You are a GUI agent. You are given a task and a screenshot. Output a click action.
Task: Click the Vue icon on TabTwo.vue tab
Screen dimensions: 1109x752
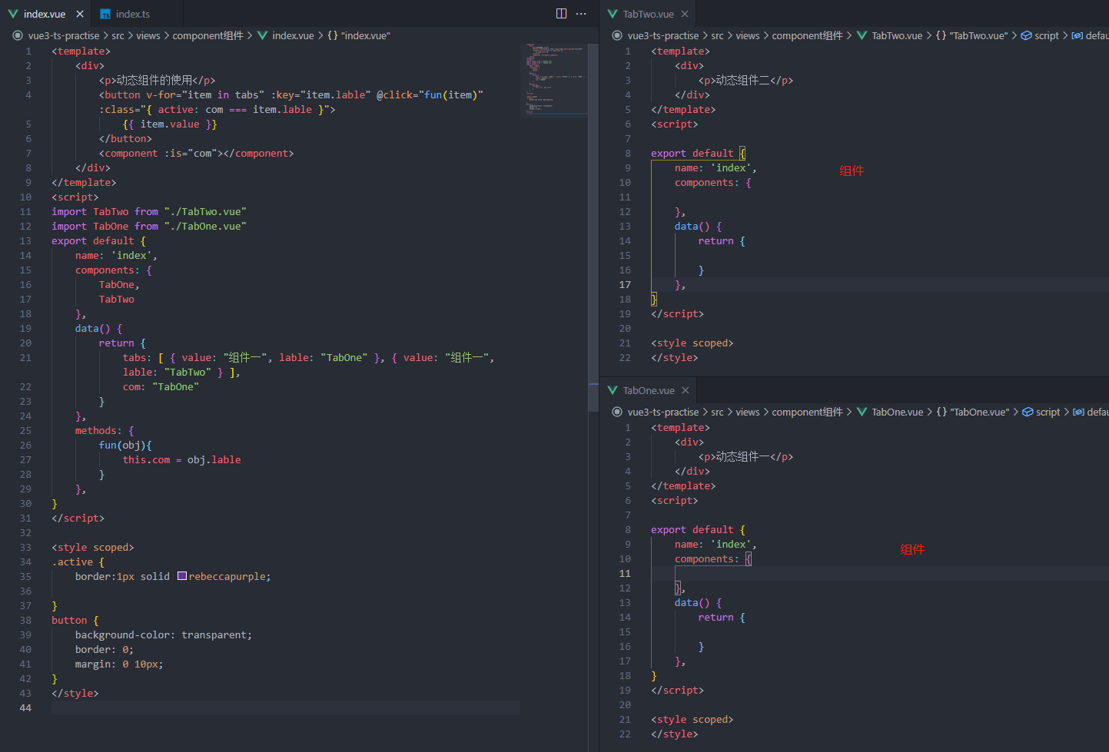point(613,14)
